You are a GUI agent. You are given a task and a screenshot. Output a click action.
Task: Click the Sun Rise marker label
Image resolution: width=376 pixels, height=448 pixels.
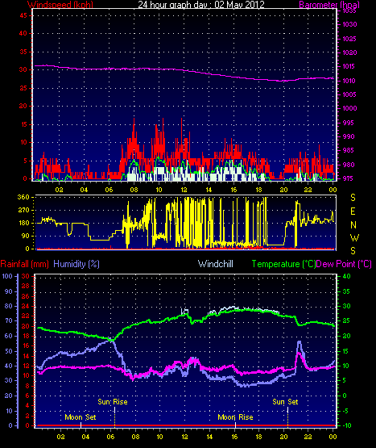pyautogui.click(x=113, y=402)
